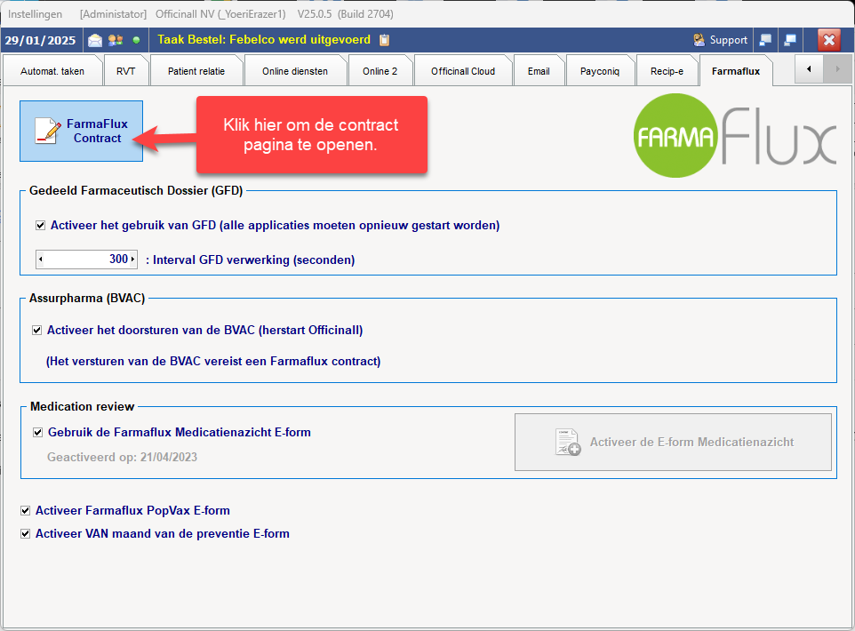
Task: Toggle the BVAC forwarding checkbox
Action: coord(37,331)
